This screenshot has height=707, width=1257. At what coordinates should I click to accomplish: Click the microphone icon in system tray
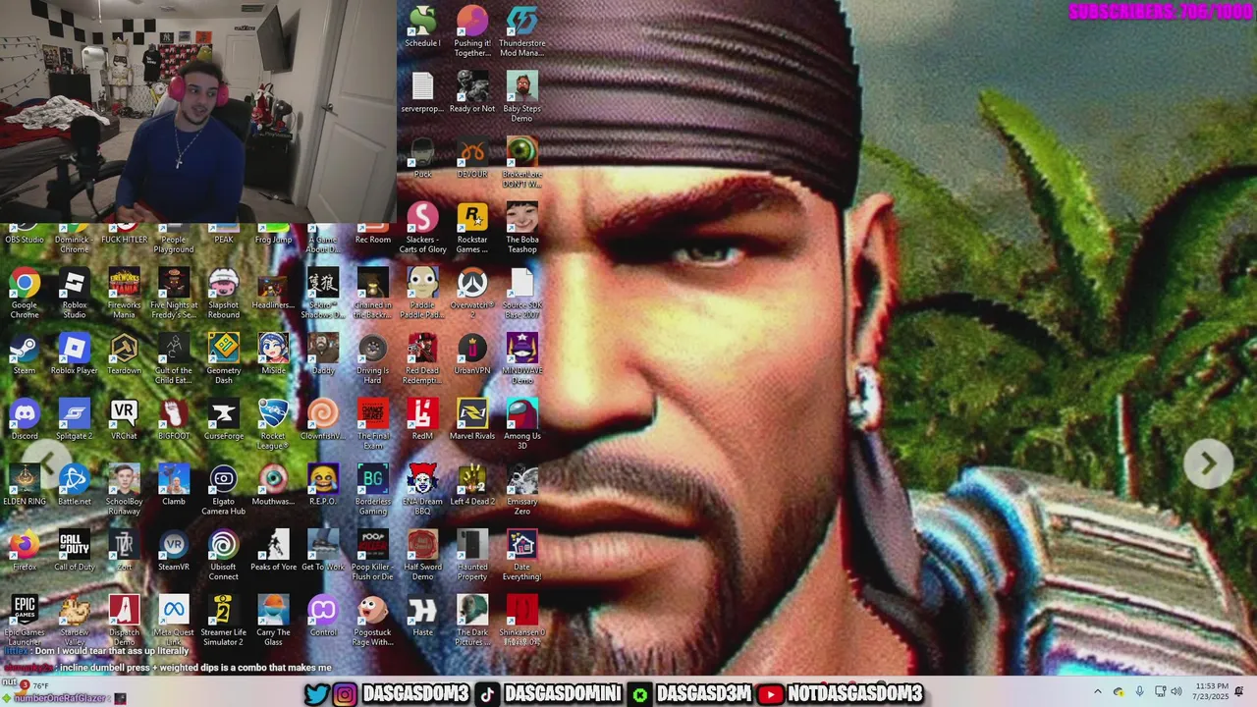[1139, 692]
